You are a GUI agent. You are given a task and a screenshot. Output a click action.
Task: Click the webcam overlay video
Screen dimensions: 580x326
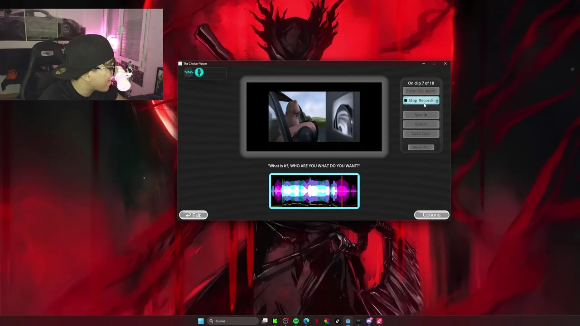click(x=82, y=54)
